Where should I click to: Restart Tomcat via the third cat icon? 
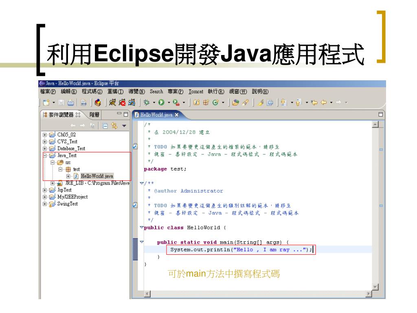pyautogui.click(x=132, y=102)
